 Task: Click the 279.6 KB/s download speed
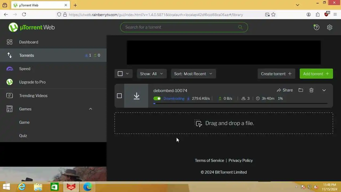coord(201,98)
